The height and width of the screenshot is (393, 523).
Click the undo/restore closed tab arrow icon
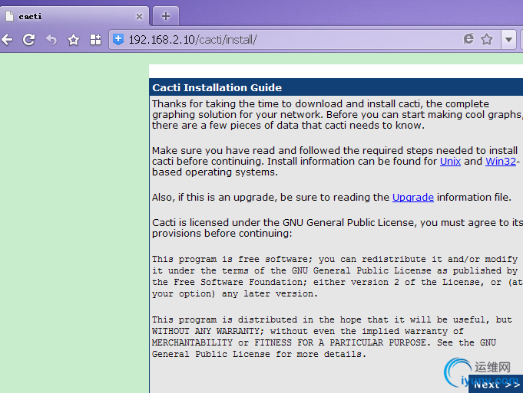point(51,40)
